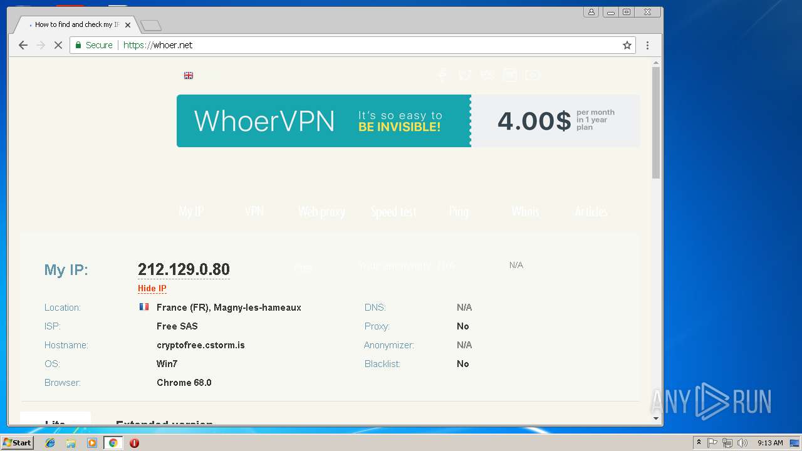The width and height of the screenshot is (802, 451).
Task: Open the VPN menu item
Action: coord(254,212)
